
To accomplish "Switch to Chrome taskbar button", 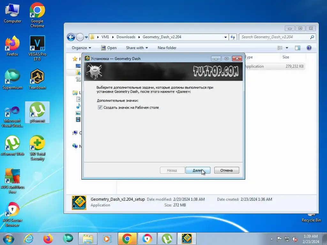I will (x=127, y=239).
